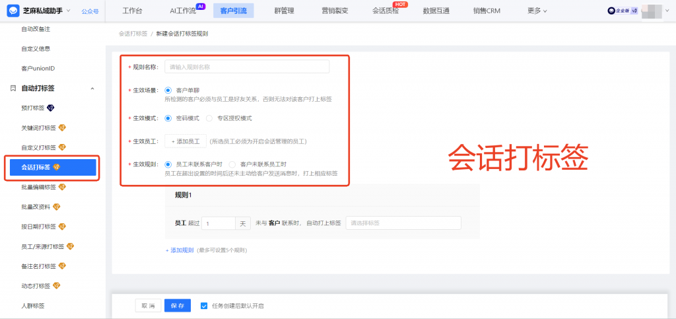Focus the 规则名称 input field
Image resolution: width=676 pixels, height=319 pixels.
coord(247,67)
